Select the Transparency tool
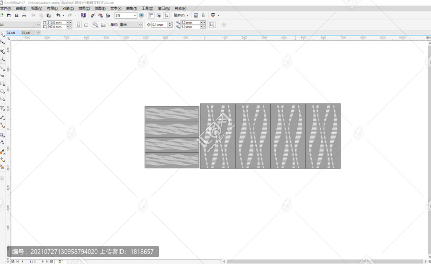431x264 pixels. coord(2,142)
